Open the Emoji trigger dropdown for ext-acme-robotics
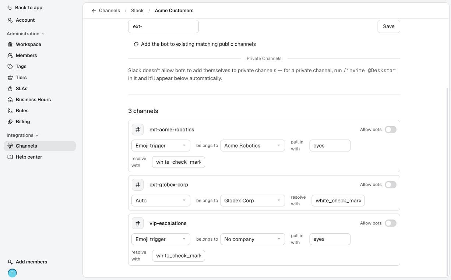 (161, 146)
